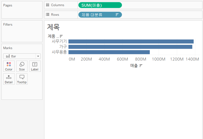The image size is (203, 139).
Task: Open the Bar mark type dropdown
Action: 22,56
